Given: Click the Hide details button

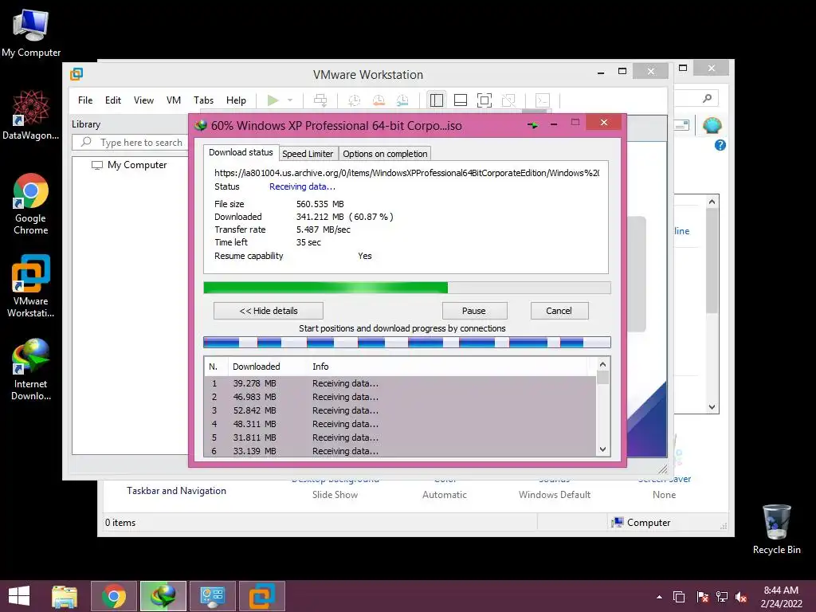Looking at the screenshot, I should [x=269, y=311].
